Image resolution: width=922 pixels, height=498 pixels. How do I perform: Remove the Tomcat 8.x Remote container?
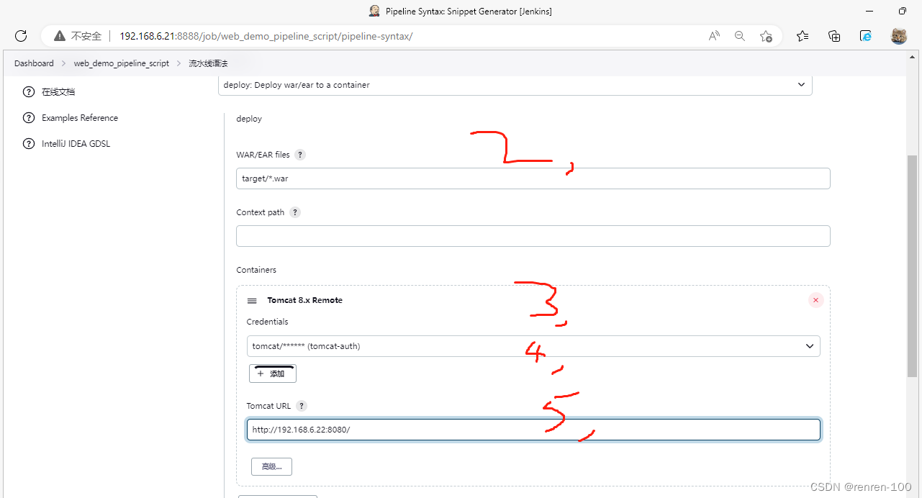815,300
